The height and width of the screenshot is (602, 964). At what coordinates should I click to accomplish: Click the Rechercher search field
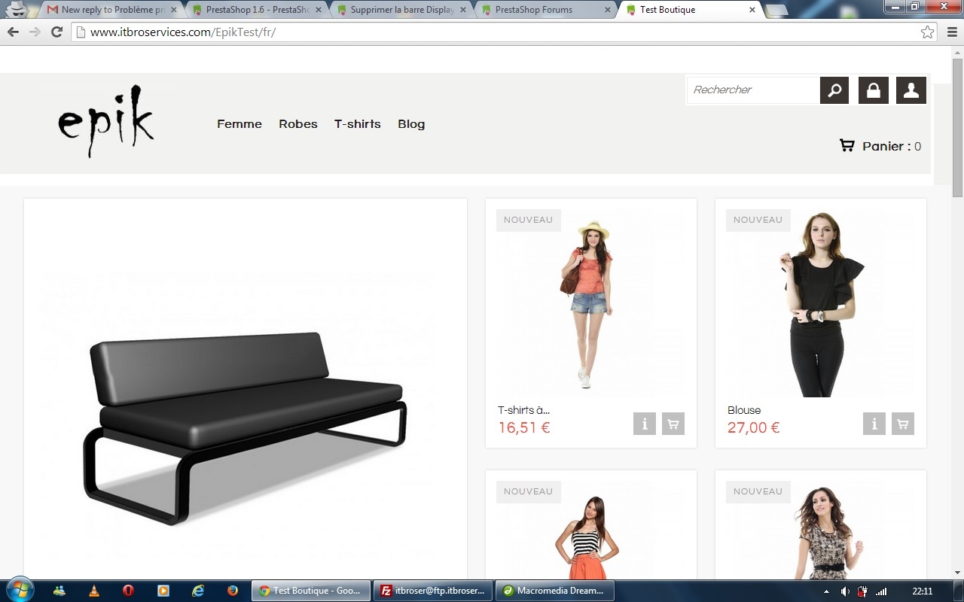point(753,90)
